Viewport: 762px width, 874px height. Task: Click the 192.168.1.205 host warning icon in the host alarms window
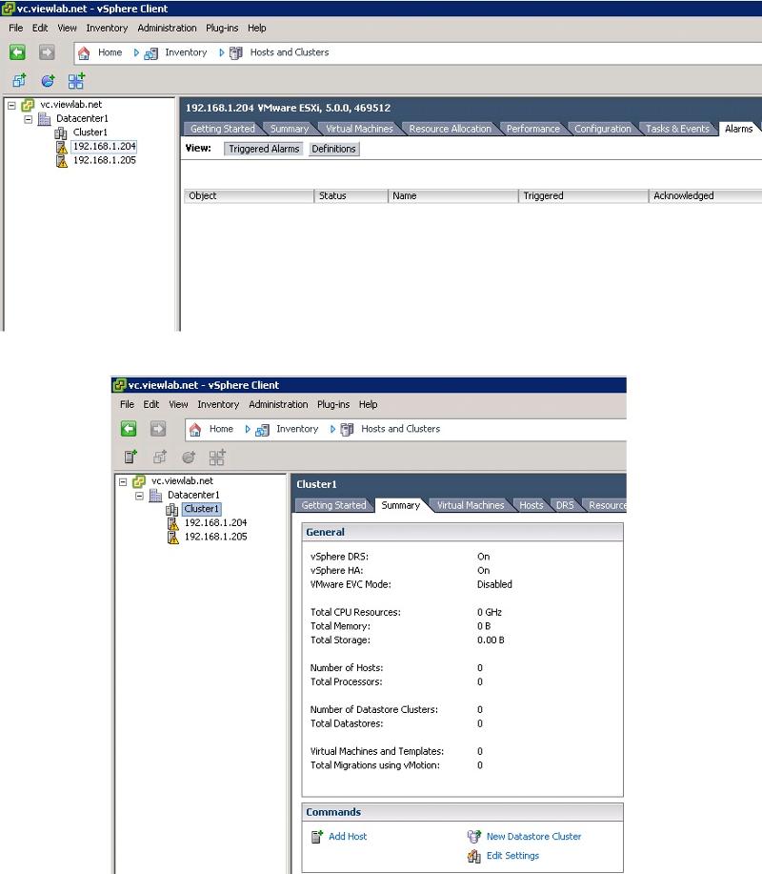click(x=61, y=160)
